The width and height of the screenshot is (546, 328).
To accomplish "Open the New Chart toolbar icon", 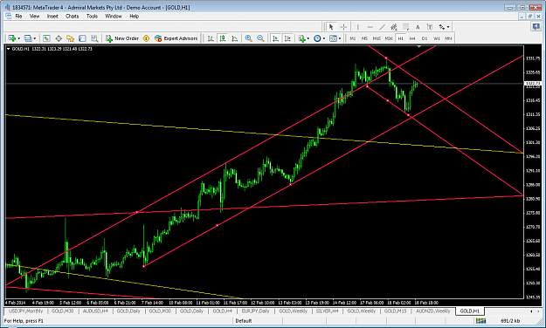I will tap(12, 38).
